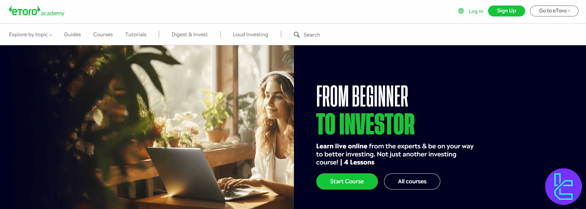Open the Tutorials menu item
The height and width of the screenshot is (209, 586).
tap(136, 34)
